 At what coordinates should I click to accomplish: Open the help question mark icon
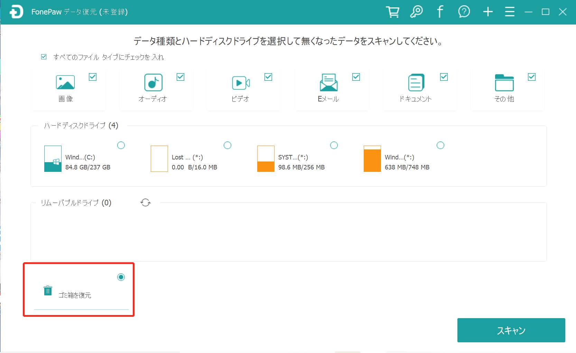464,11
